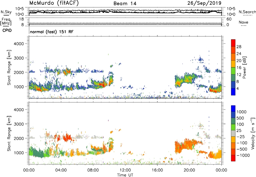256x177 pixels.
Task: Click the 18 tick on the frequency axis
Action: (x=21, y=19)
